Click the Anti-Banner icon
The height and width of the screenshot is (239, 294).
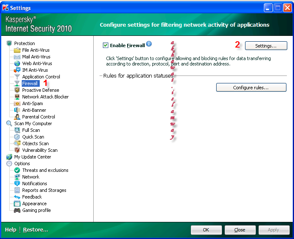click(x=17, y=110)
